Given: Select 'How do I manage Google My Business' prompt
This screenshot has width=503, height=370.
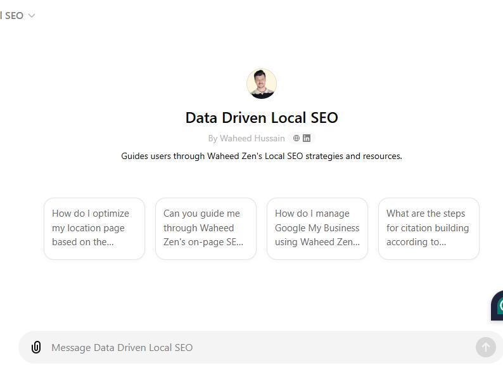Looking at the screenshot, I should (317, 229).
